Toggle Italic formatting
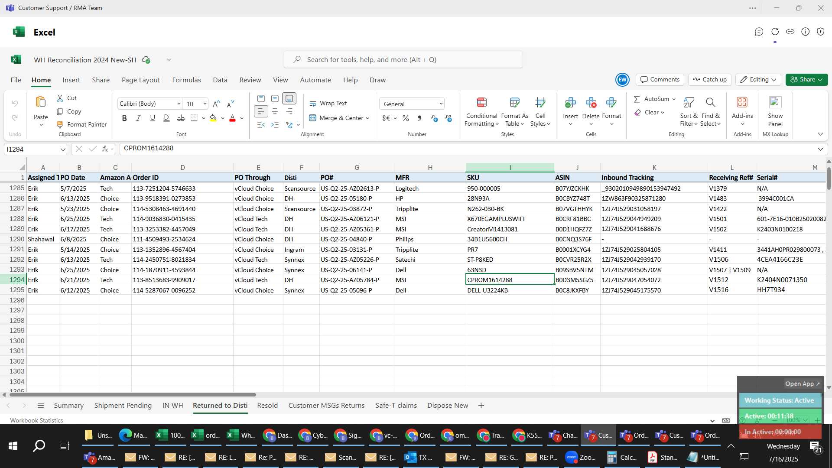The height and width of the screenshot is (468, 832). [x=138, y=118]
